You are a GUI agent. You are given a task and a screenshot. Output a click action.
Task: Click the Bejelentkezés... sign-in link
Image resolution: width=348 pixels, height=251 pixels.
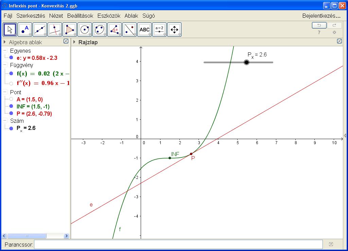pos(321,16)
